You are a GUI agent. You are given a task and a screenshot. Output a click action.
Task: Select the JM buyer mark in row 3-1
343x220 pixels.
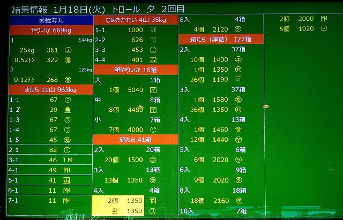coord(68,160)
